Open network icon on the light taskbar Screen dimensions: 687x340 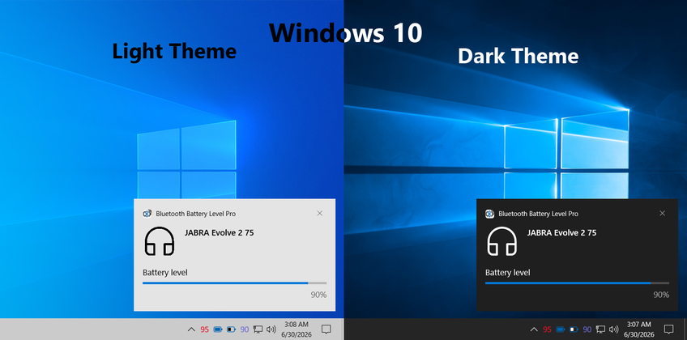point(258,329)
